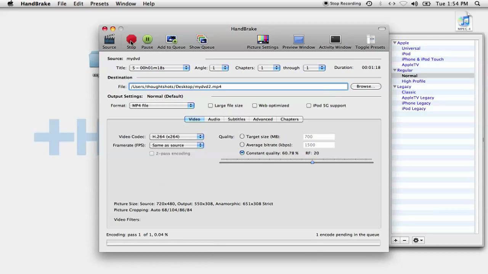Select the AppleTV preset
This screenshot has height=274, width=488.
click(410, 65)
